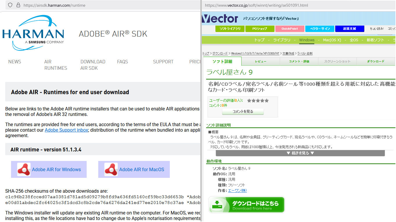Viewport: 396px width, 222px height.
Task: Click the green ダウンロードはこちら button
Action: tap(247, 205)
